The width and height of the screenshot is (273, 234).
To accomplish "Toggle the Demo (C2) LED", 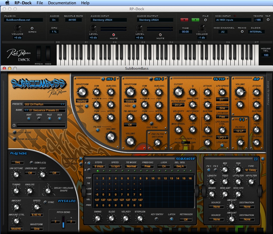I will 32,163.
